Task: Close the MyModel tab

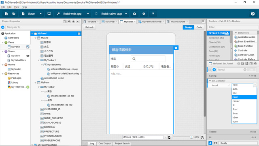Action: pos(116,21)
